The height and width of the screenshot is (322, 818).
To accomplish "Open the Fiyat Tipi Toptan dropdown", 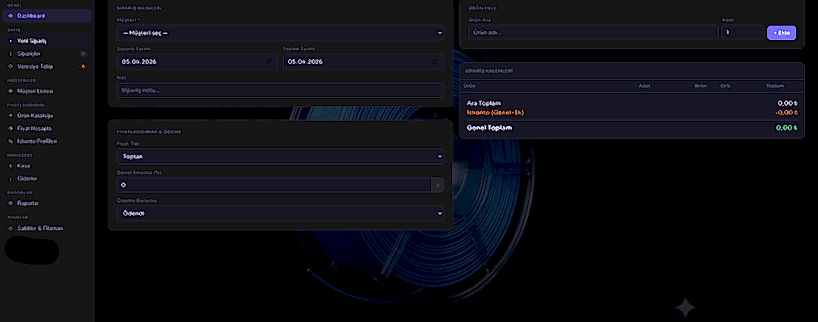I will tap(280, 156).
